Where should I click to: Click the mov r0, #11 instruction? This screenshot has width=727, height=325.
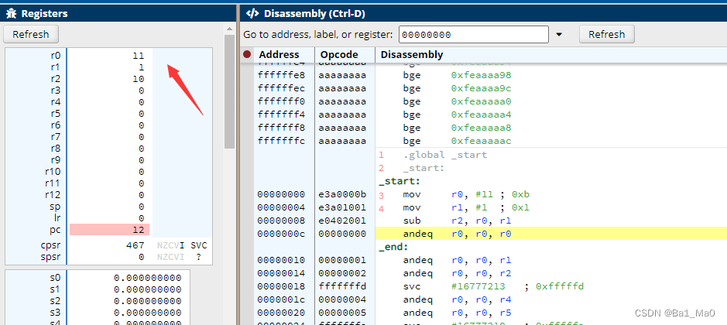(x=466, y=194)
